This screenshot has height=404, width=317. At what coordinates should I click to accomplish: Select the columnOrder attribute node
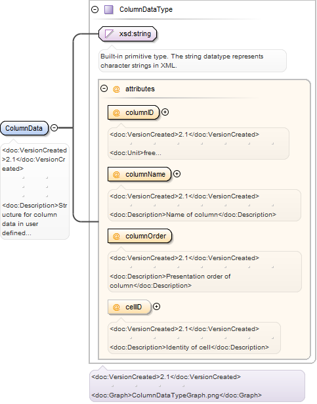(x=140, y=236)
